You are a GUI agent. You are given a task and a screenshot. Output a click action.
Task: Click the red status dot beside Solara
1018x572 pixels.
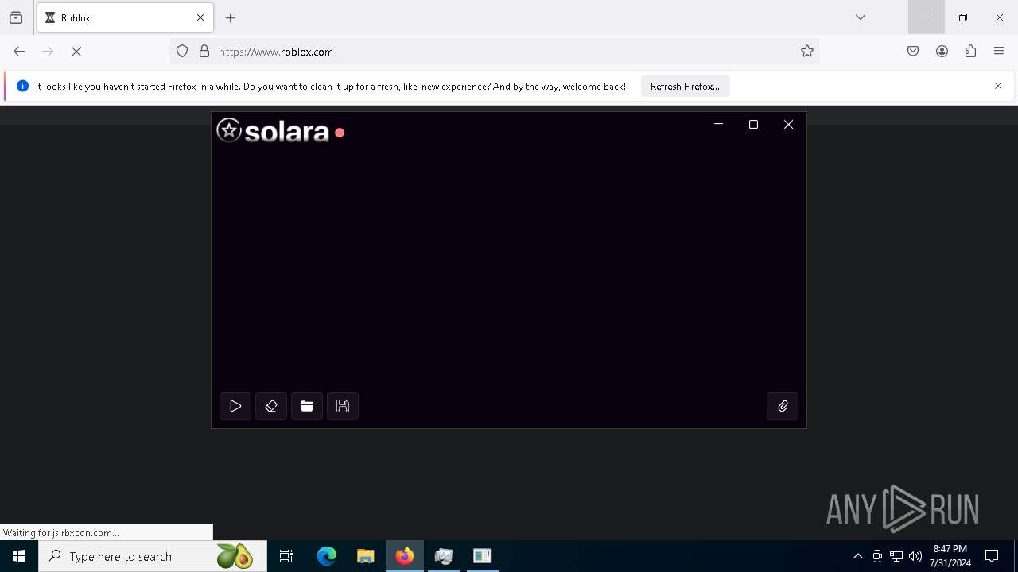pos(340,133)
